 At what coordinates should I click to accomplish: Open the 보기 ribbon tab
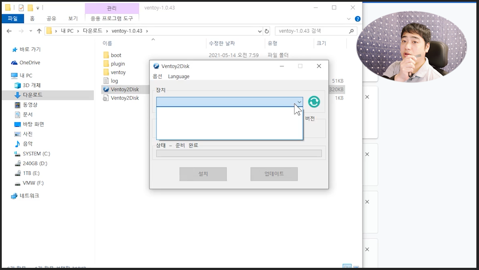click(73, 18)
